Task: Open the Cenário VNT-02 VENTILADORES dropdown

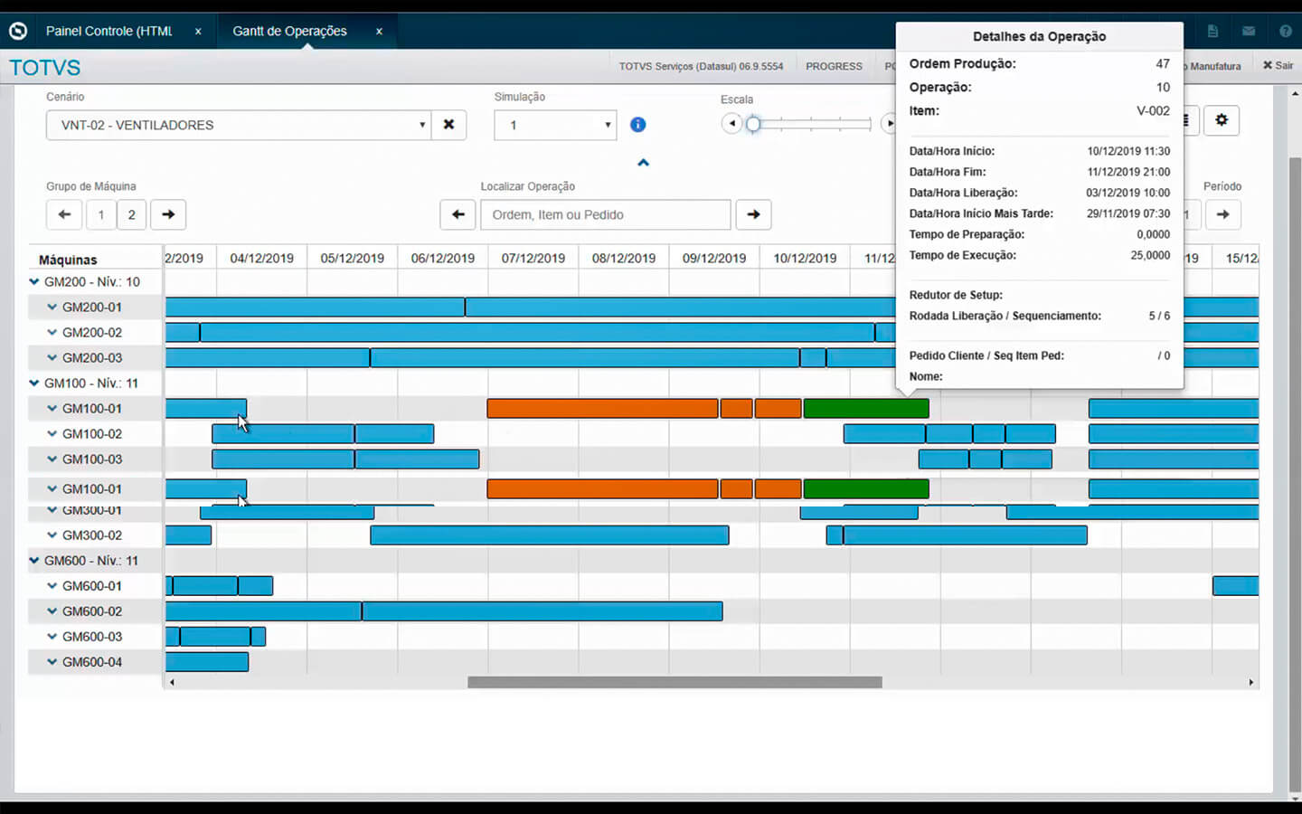Action: (237, 125)
